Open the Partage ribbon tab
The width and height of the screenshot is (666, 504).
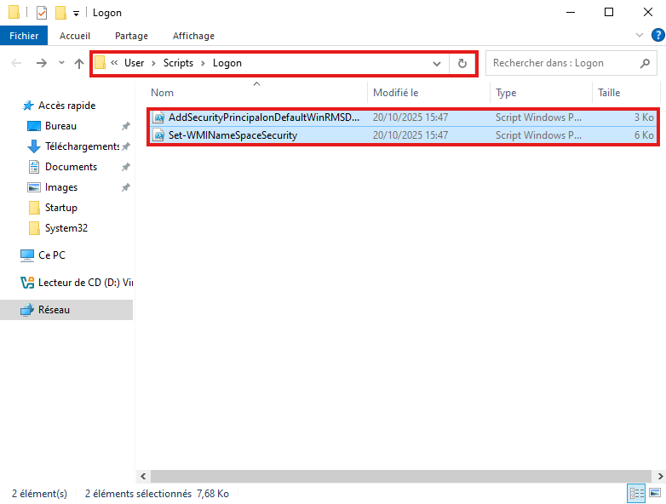(131, 36)
